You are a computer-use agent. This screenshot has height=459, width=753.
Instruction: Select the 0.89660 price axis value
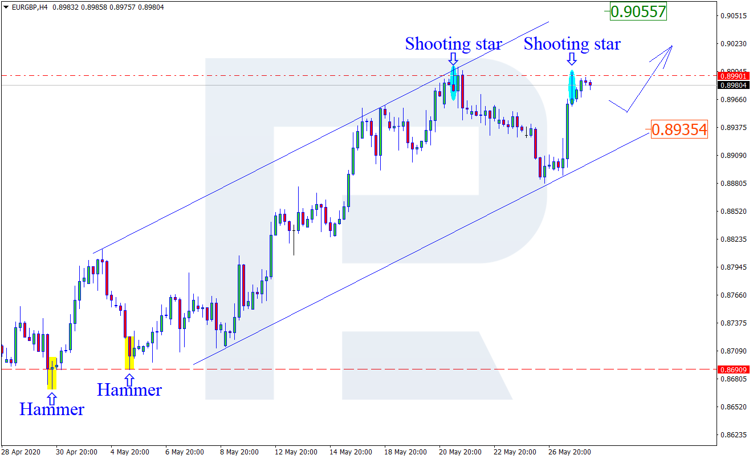733,99
